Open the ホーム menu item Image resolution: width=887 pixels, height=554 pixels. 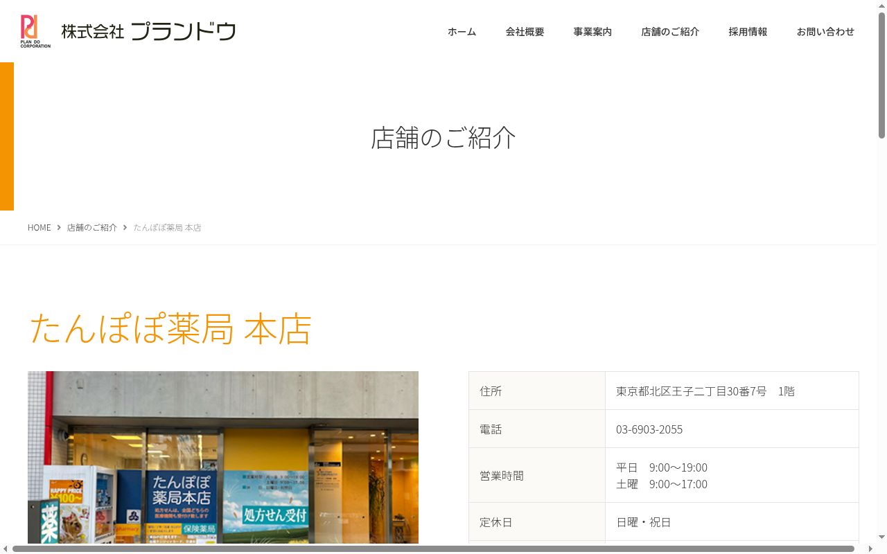pos(462,32)
